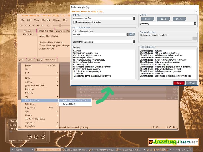The height and width of the screenshot is (152, 203).
Task: Click the fast-forward button on desktop player widget
Action: [43, 137]
